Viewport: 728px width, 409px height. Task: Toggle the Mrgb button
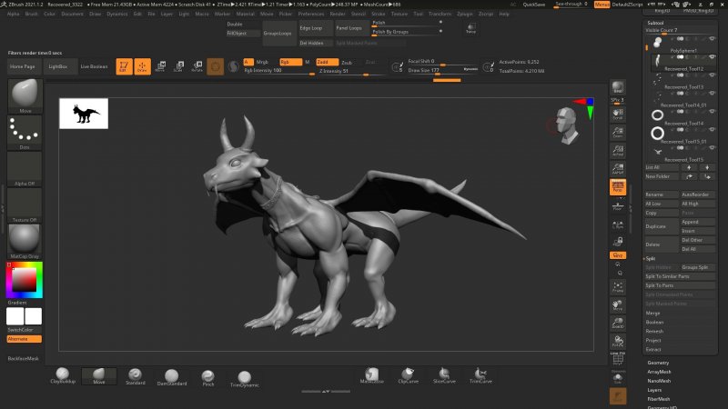[262, 62]
